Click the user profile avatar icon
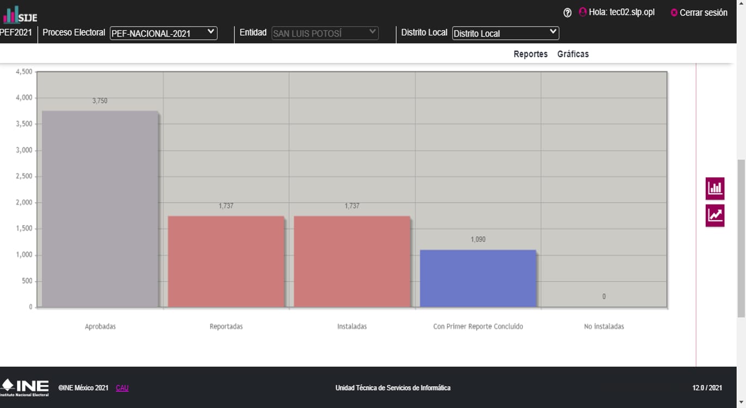Image resolution: width=746 pixels, height=408 pixels. (583, 12)
